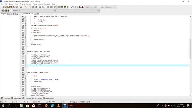Screen dimensions: 192x108
Task: Open the Search menu
Action: pyautogui.click(x=11, y=4)
